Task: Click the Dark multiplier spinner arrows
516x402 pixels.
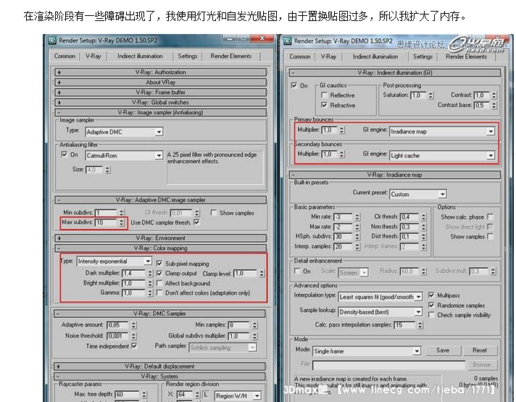Action: coord(150,273)
